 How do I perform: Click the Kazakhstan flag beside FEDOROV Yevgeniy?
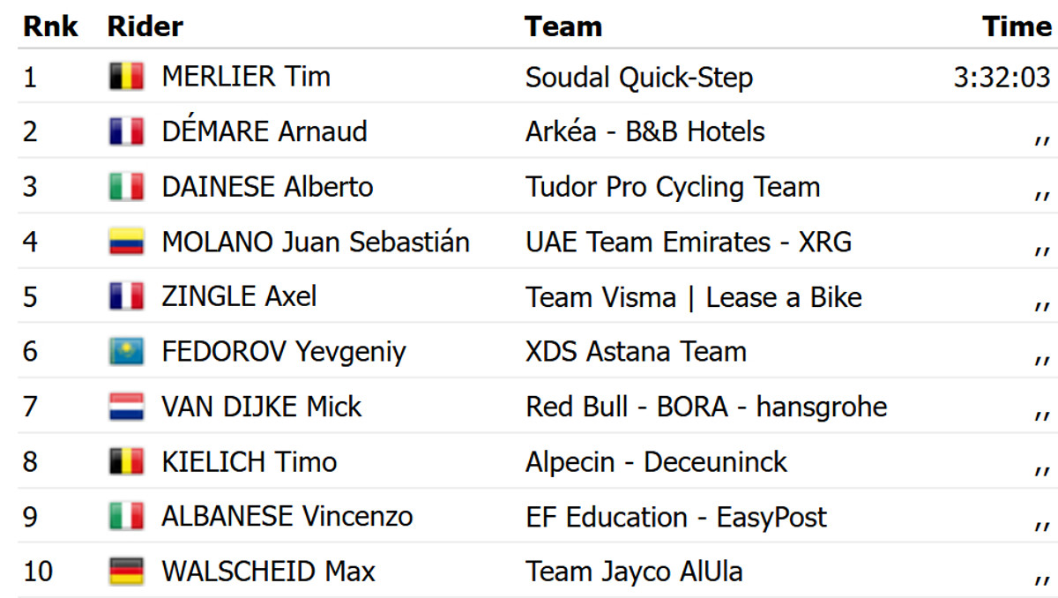[x=126, y=352]
